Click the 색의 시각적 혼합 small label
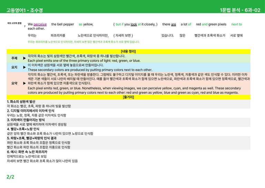Image resolution: width=265 pixels, height=188 pixels. click(x=14, y=23)
